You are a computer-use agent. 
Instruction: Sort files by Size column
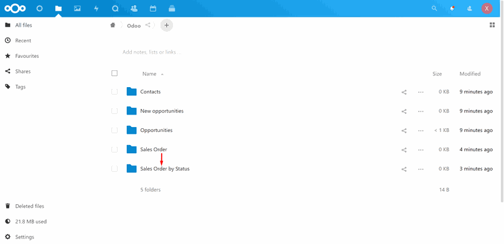[x=437, y=74]
